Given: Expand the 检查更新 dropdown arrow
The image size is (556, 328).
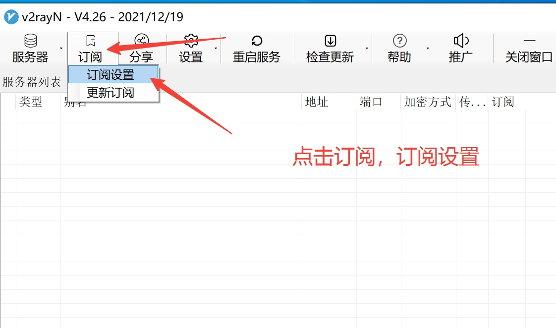Looking at the screenshot, I should click(x=367, y=48).
